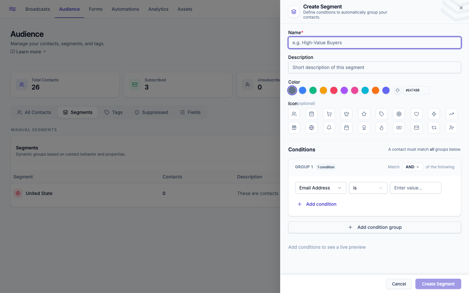Close the Create Segment panel

click(461, 8)
